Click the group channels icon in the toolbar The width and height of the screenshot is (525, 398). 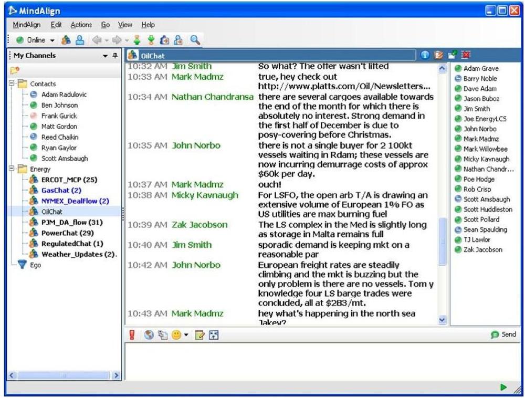coord(66,40)
